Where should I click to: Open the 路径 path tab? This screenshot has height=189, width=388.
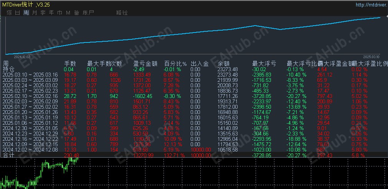[122, 13]
